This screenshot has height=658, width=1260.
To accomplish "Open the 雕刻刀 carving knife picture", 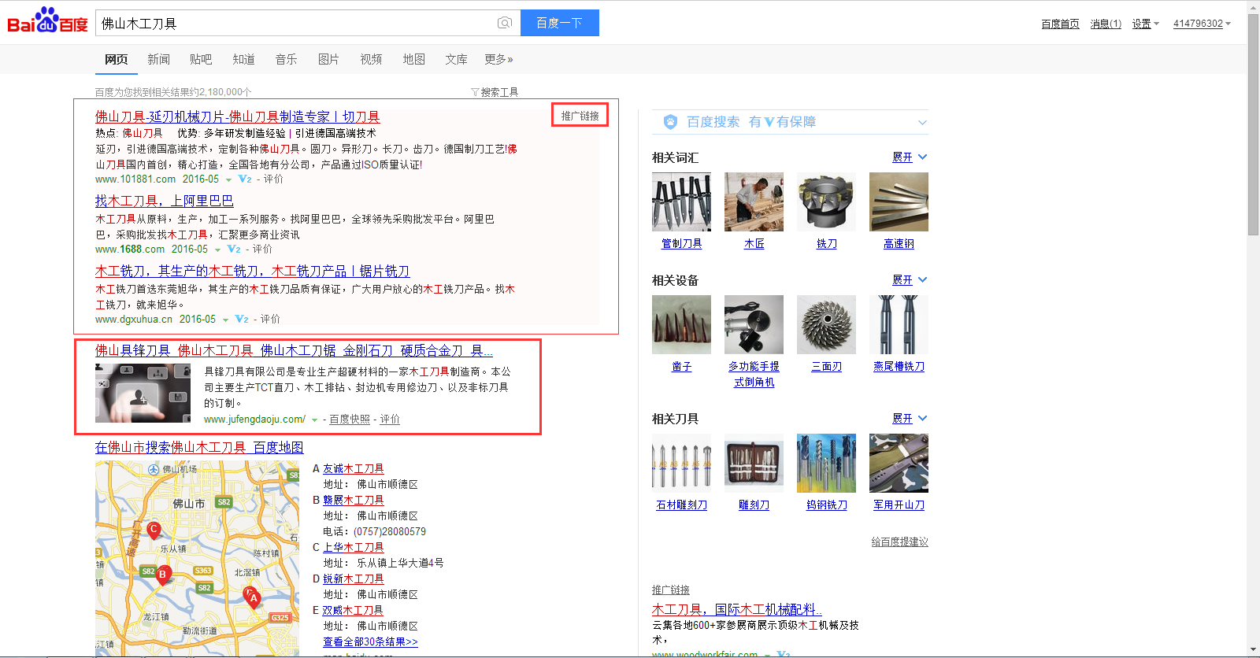I will [x=754, y=464].
